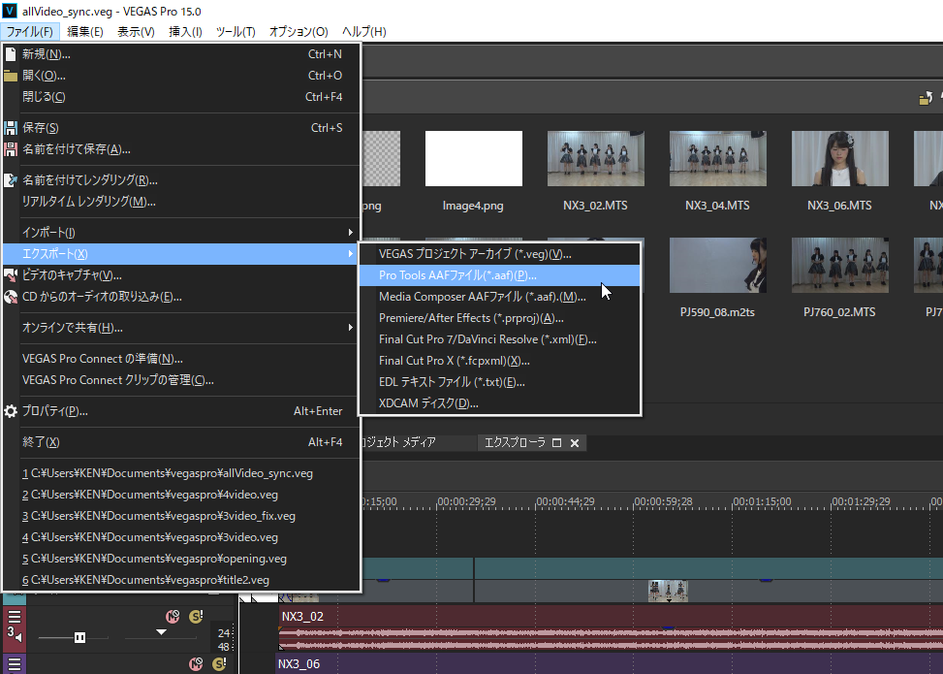Open recent file 3 3video_fix.veg

pyautogui.click(x=181, y=516)
